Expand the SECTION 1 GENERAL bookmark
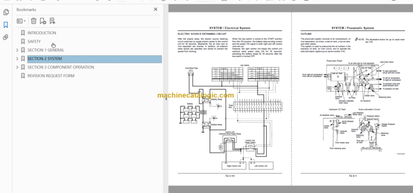Viewport: 413px width, 193px height. click(x=17, y=50)
